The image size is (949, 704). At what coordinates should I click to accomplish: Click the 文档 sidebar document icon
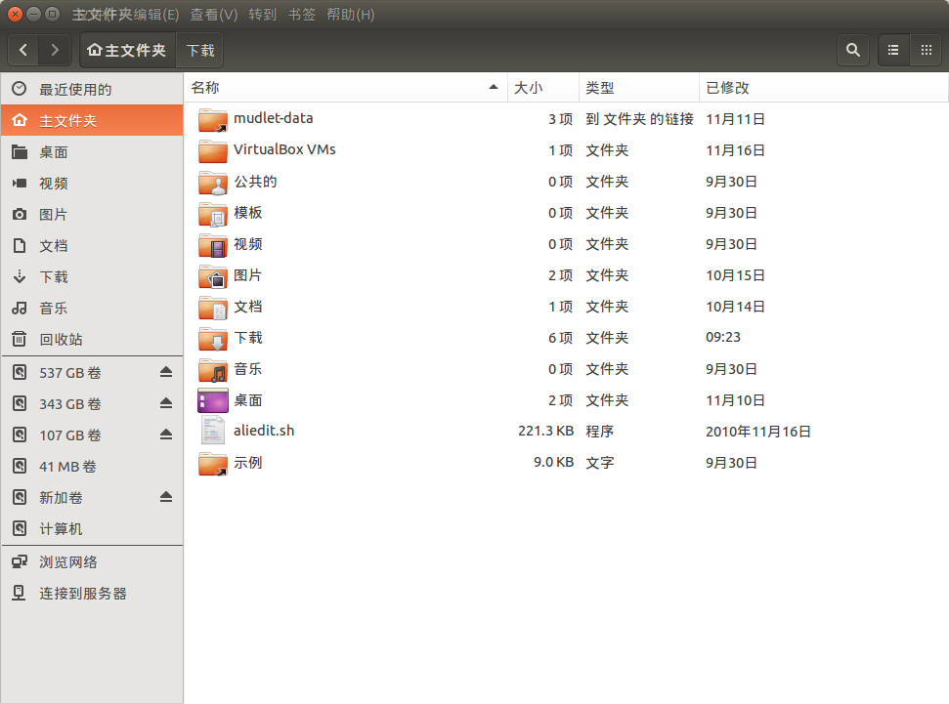[x=20, y=245]
